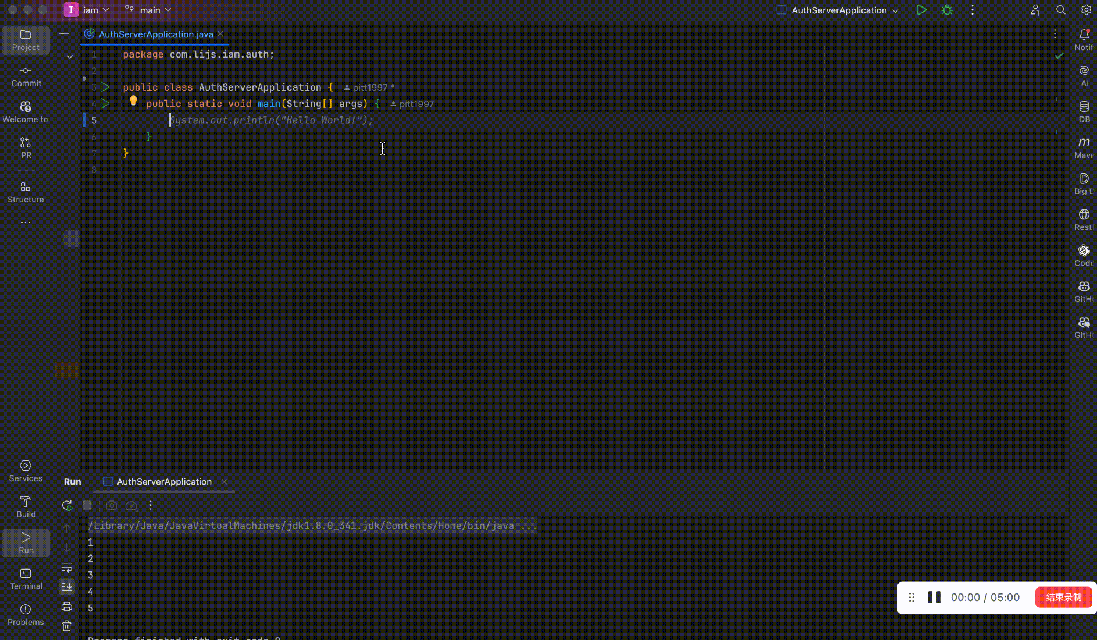
Task: Open the Structure panel icon
Action: pyautogui.click(x=26, y=193)
